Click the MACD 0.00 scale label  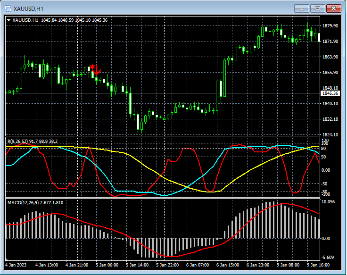click(x=326, y=239)
